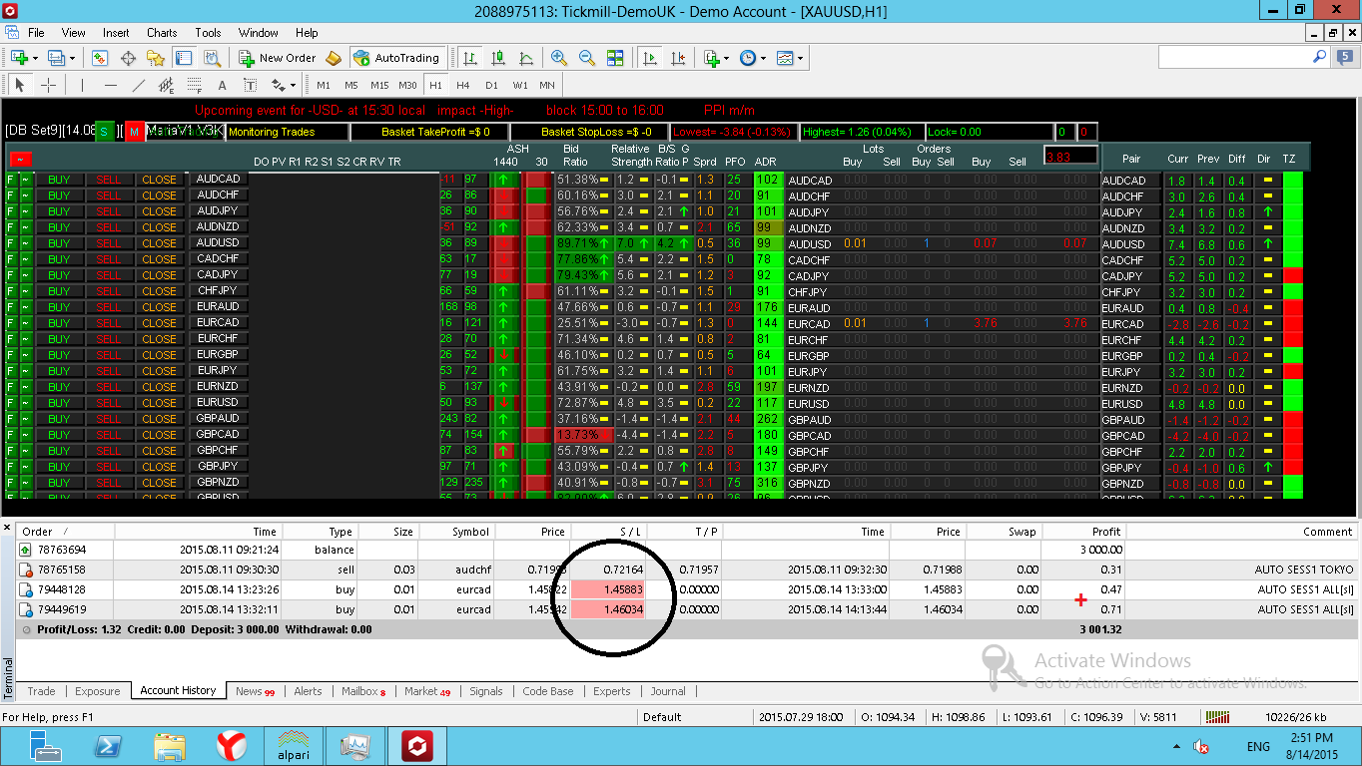Toggle chart Auto Scroll

650,58
